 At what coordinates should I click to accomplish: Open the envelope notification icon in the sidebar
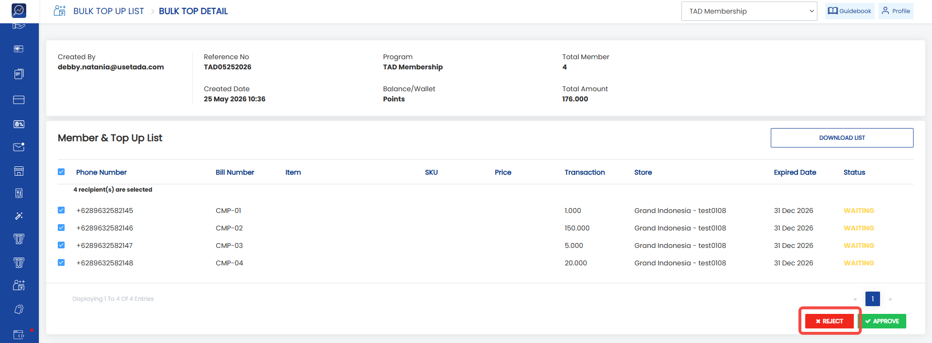coord(19,147)
